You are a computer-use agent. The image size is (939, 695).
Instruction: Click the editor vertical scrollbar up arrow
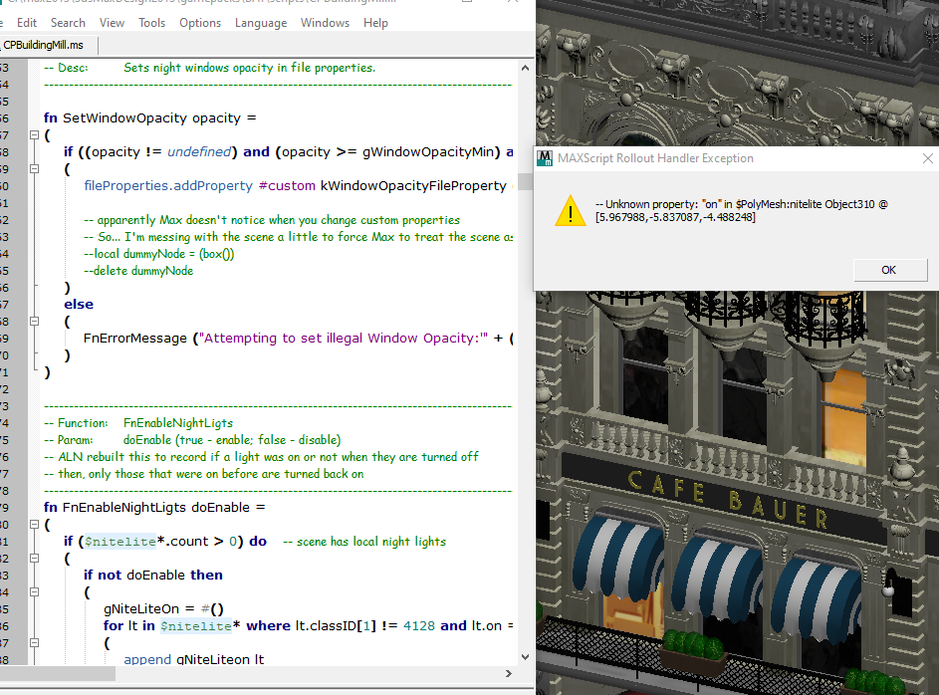click(525, 68)
